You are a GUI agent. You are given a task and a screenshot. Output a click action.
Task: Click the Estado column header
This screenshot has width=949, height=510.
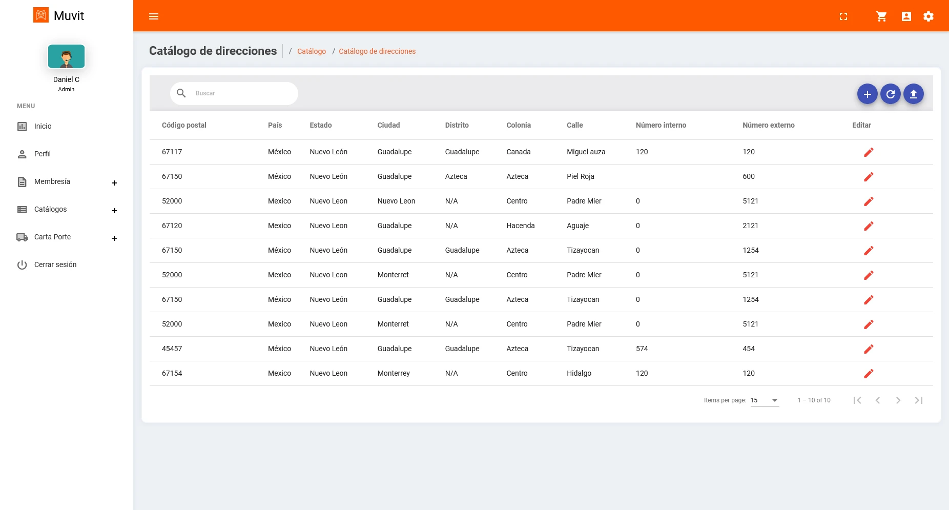pos(321,125)
